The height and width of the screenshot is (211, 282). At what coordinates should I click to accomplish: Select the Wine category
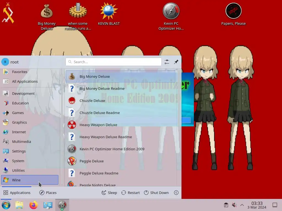(30, 180)
